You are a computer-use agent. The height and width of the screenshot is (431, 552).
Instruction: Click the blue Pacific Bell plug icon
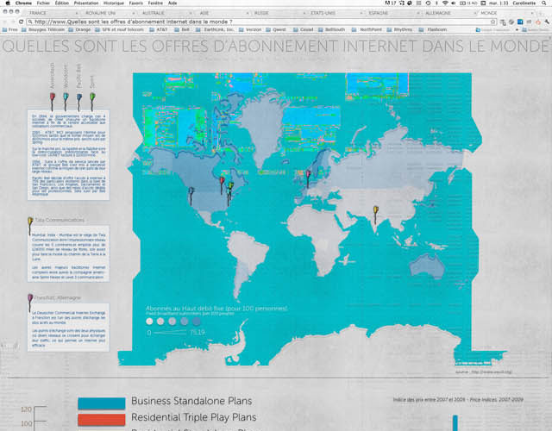tap(79, 97)
